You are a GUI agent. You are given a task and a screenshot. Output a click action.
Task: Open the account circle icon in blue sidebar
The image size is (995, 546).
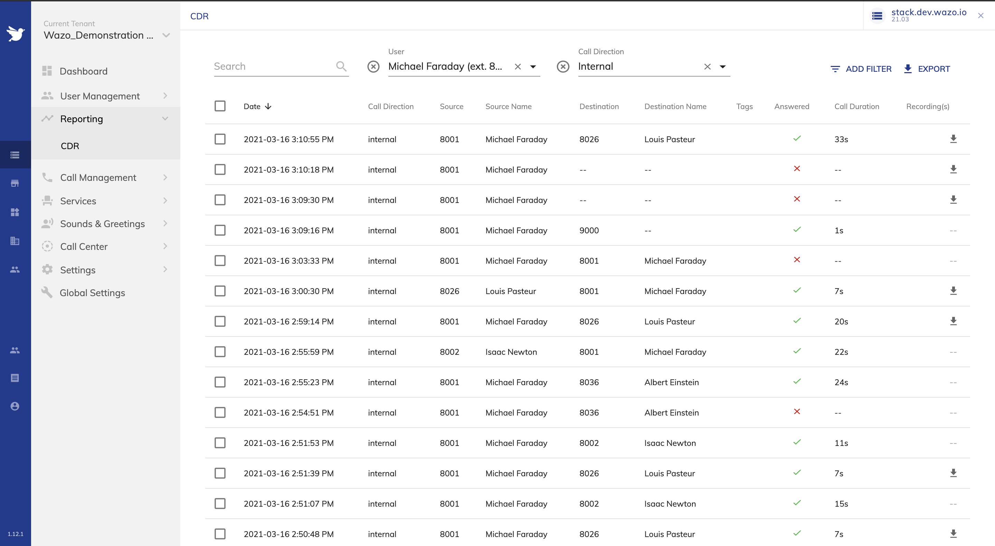[x=15, y=406]
